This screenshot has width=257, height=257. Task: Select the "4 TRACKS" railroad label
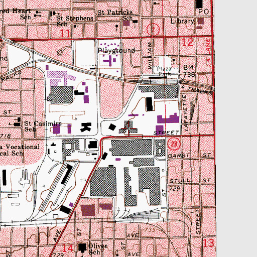pos(197,90)
